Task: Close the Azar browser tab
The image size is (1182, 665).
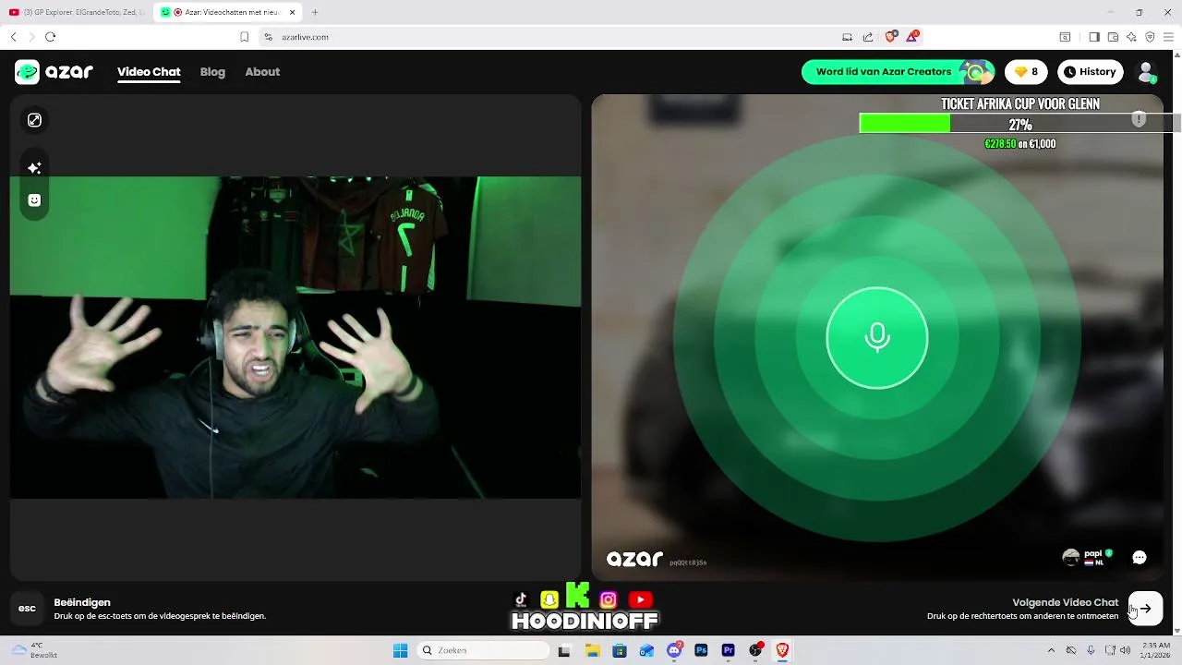Action: (x=292, y=12)
